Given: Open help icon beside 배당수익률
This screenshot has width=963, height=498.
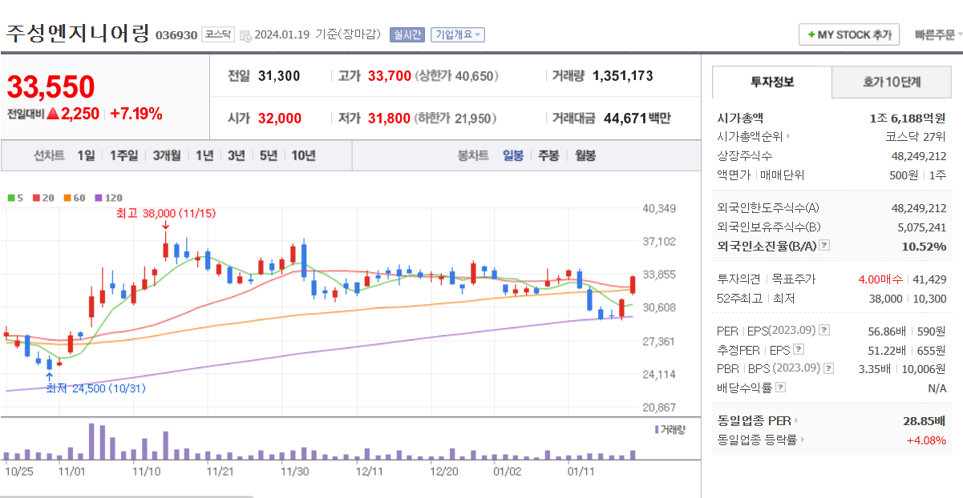Looking at the screenshot, I should 781,388.
